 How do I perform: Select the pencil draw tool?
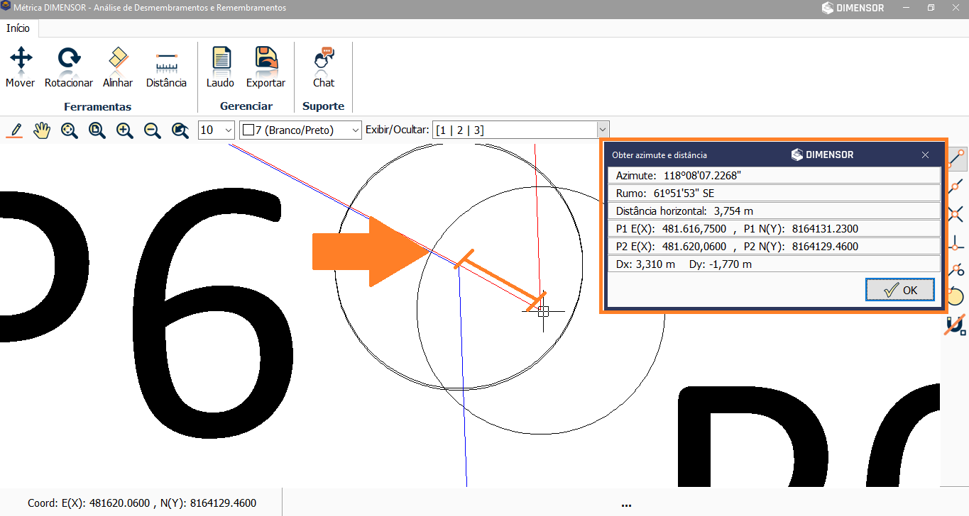click(x=15, y=130)
